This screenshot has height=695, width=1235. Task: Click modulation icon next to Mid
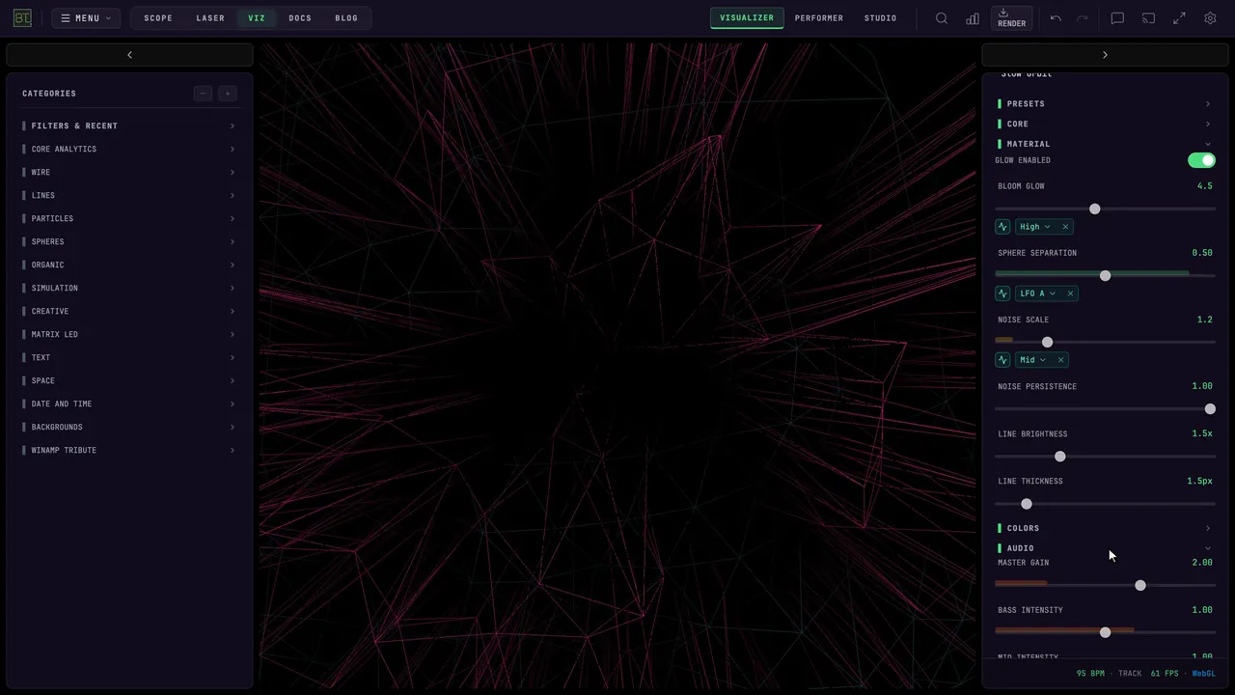tap(1002, 360)
